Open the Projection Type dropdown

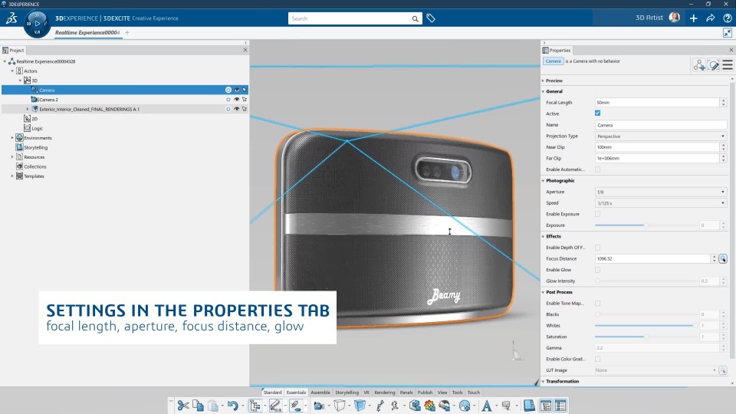coord(659,136)
